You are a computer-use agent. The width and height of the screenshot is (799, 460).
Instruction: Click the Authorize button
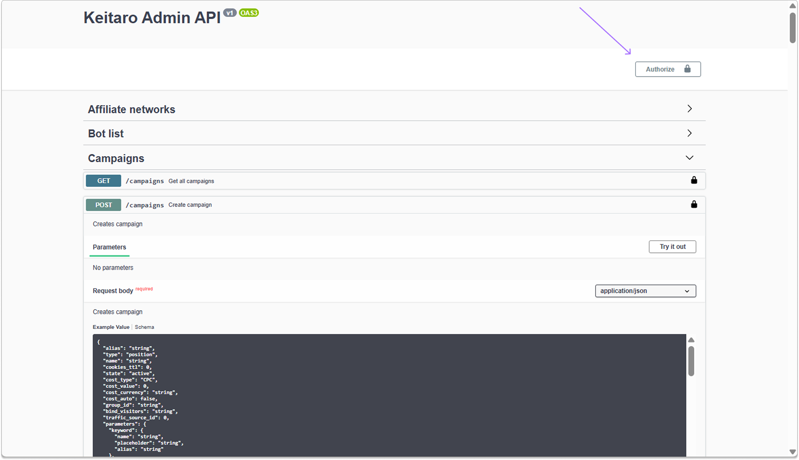(667, 69)
